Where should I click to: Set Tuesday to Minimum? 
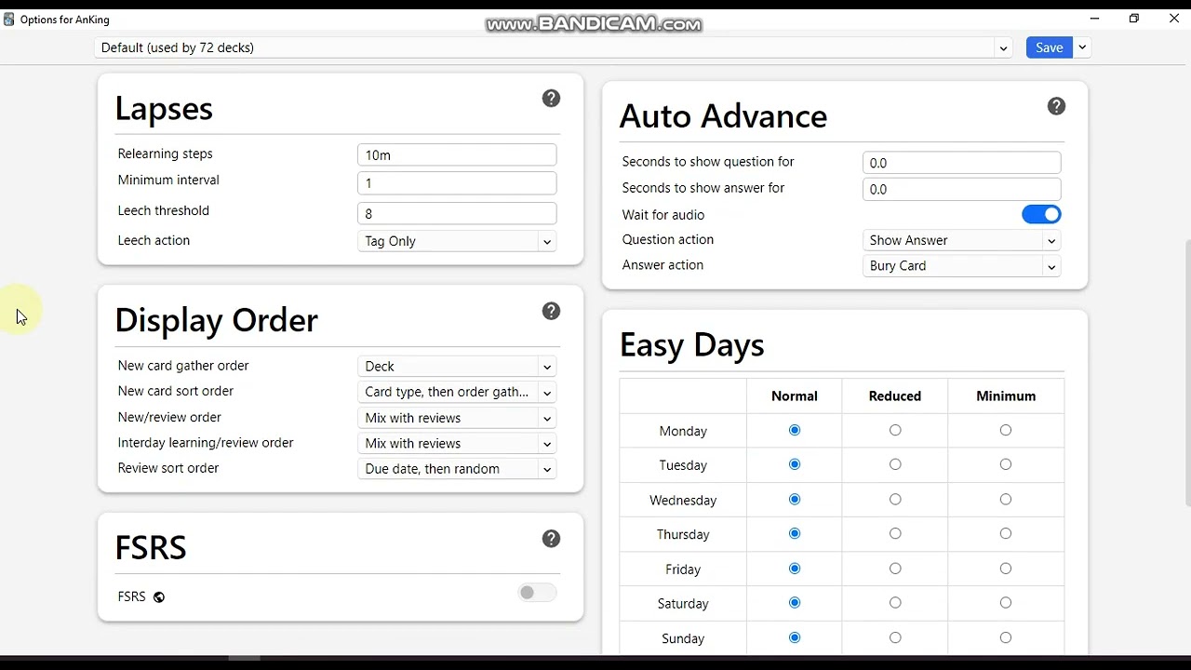click(x=1006, y=464)
